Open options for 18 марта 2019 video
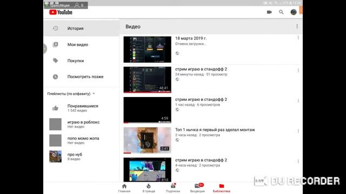346x194 pixels. (298, 38)
